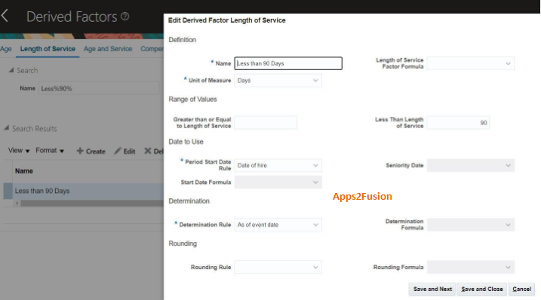Open the Determination Formula dropdown
Viewport: 541px width, 300px height.
(471, 225)
